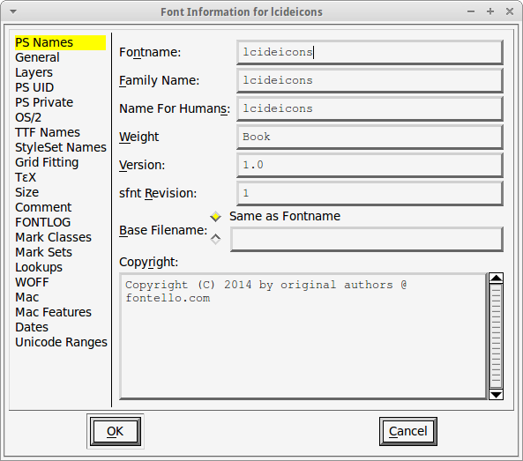Click the Copyright scrollbar thumb
This screenshot has width=523, height=461.
496,337
